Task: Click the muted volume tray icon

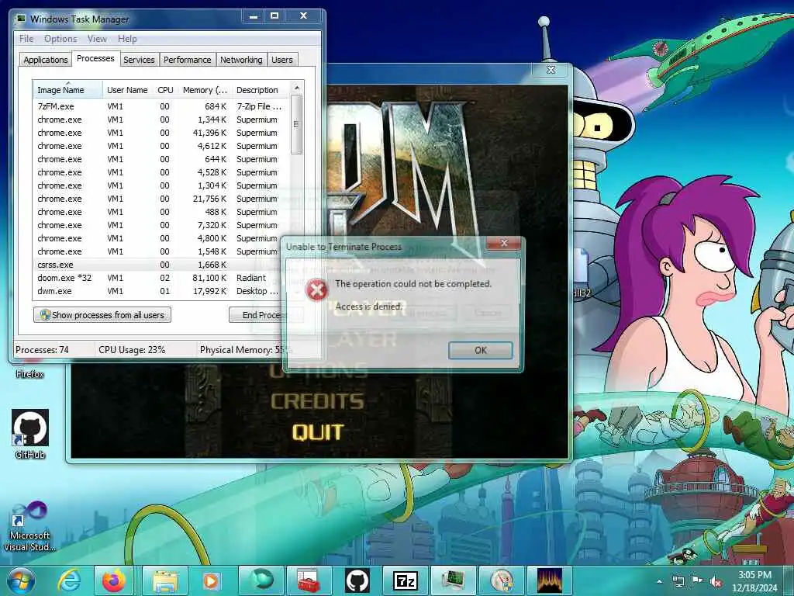Action: point(716,581)
